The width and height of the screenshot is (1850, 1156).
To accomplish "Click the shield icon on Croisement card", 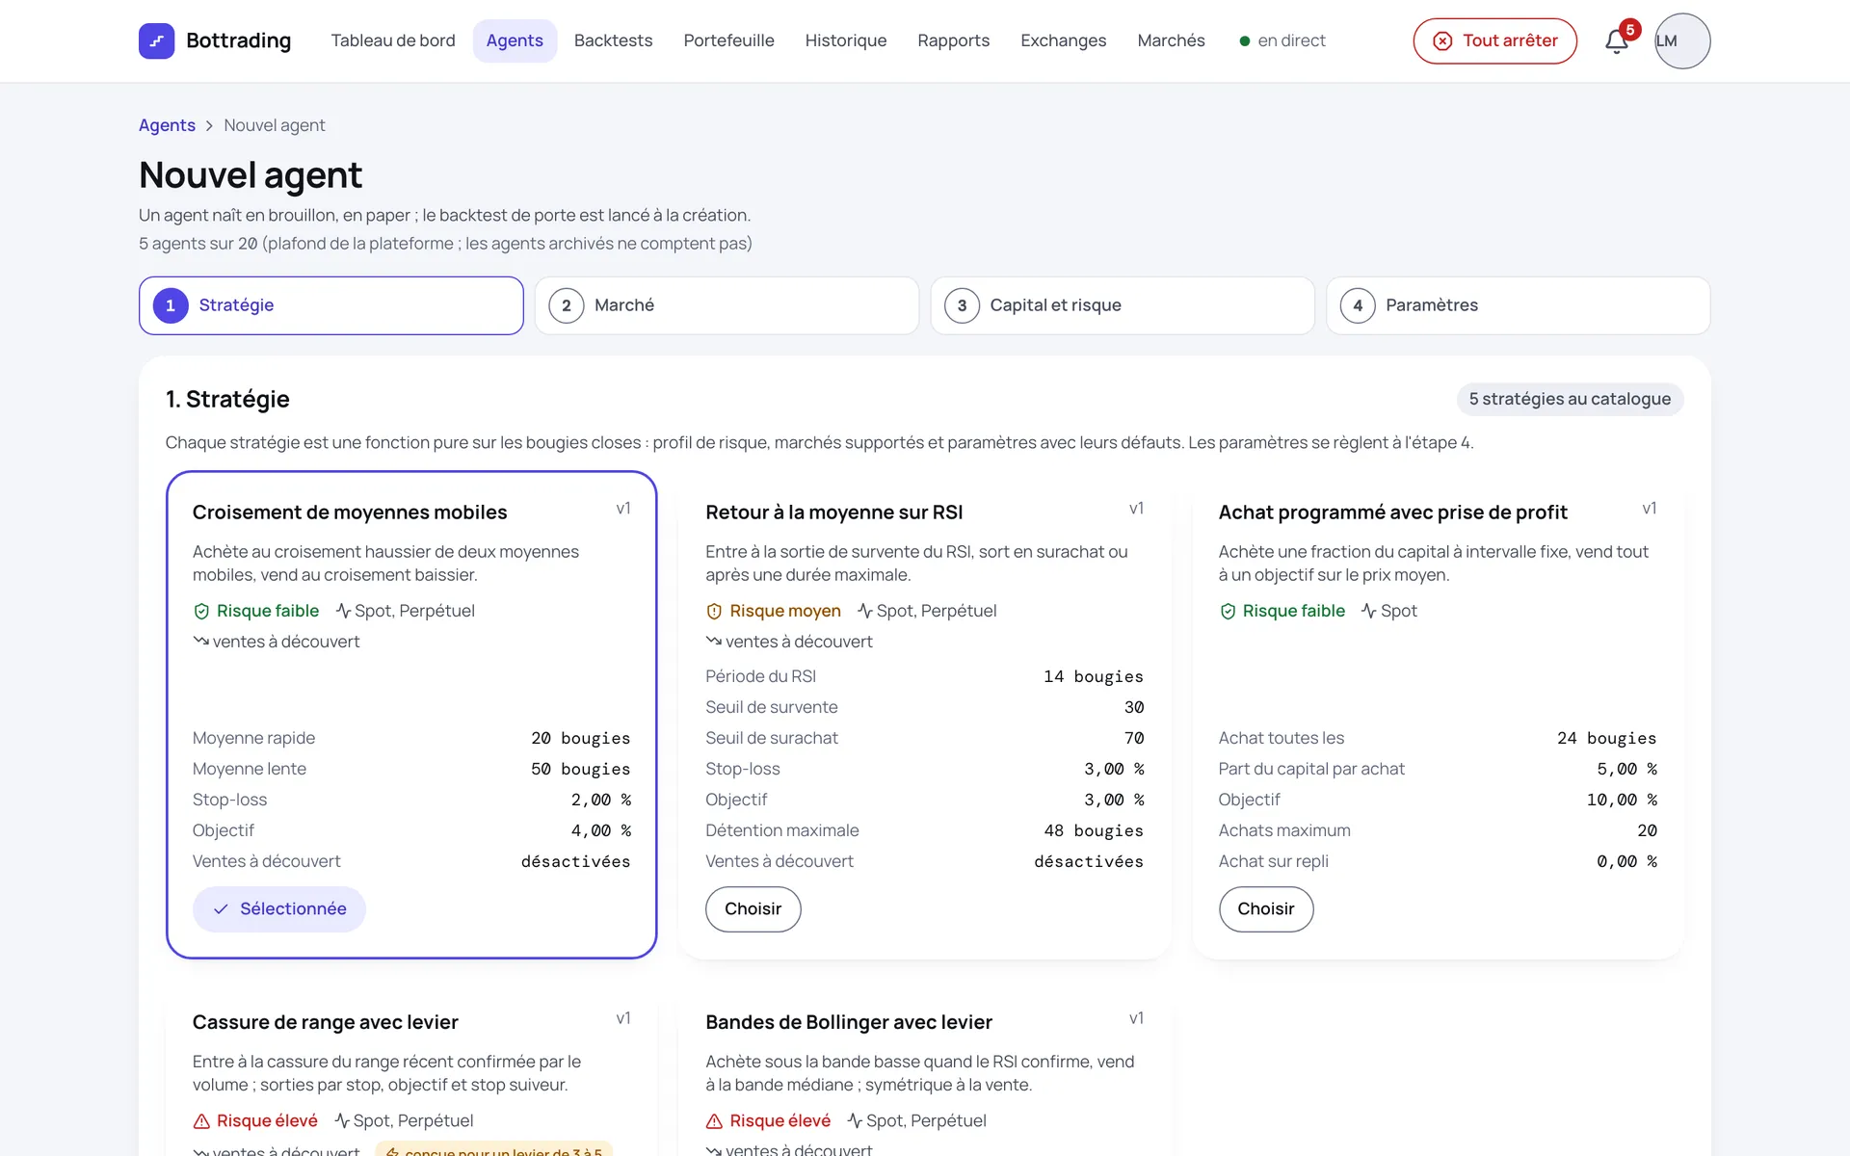I will point(201,612).
